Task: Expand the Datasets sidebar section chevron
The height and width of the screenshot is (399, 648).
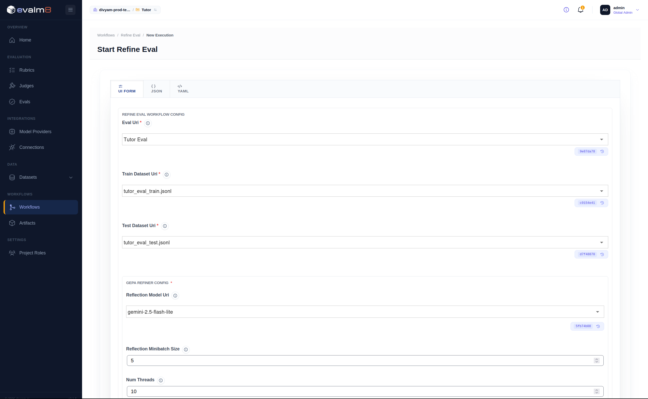Action: click(x=71, y=177)
